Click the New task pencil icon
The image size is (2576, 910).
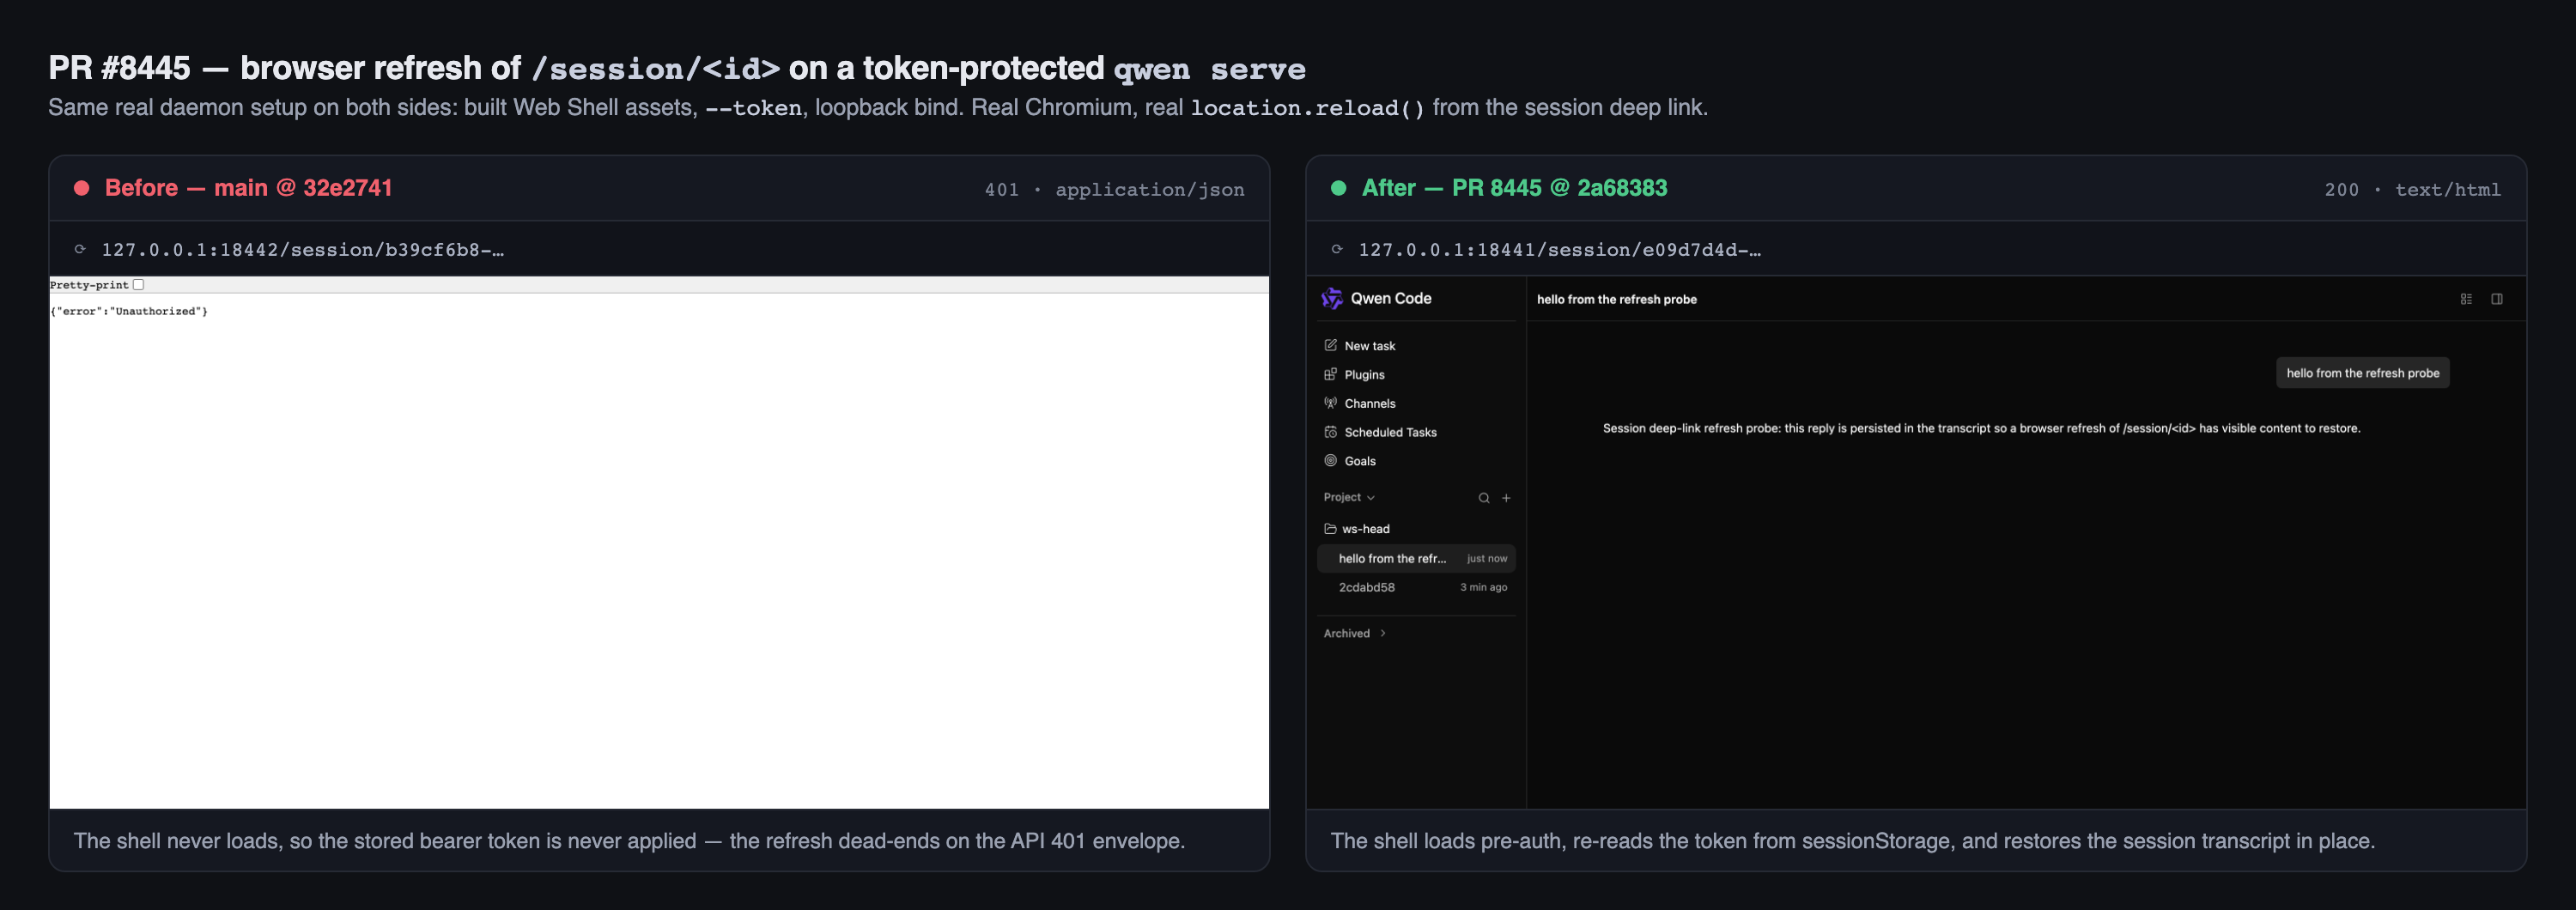[x=1330, y=345]
